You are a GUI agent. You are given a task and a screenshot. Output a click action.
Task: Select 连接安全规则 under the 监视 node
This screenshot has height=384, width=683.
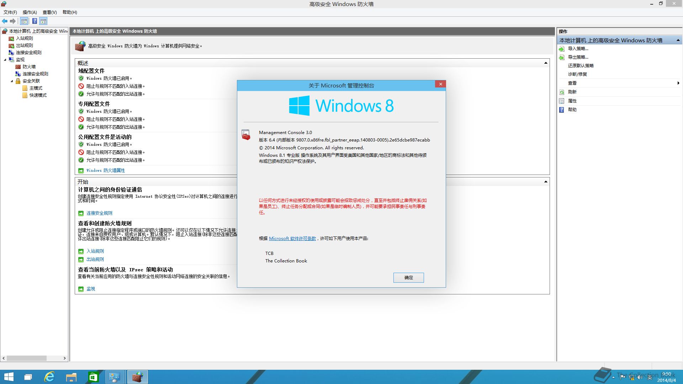pyautogui.click(x=35, y=74)
